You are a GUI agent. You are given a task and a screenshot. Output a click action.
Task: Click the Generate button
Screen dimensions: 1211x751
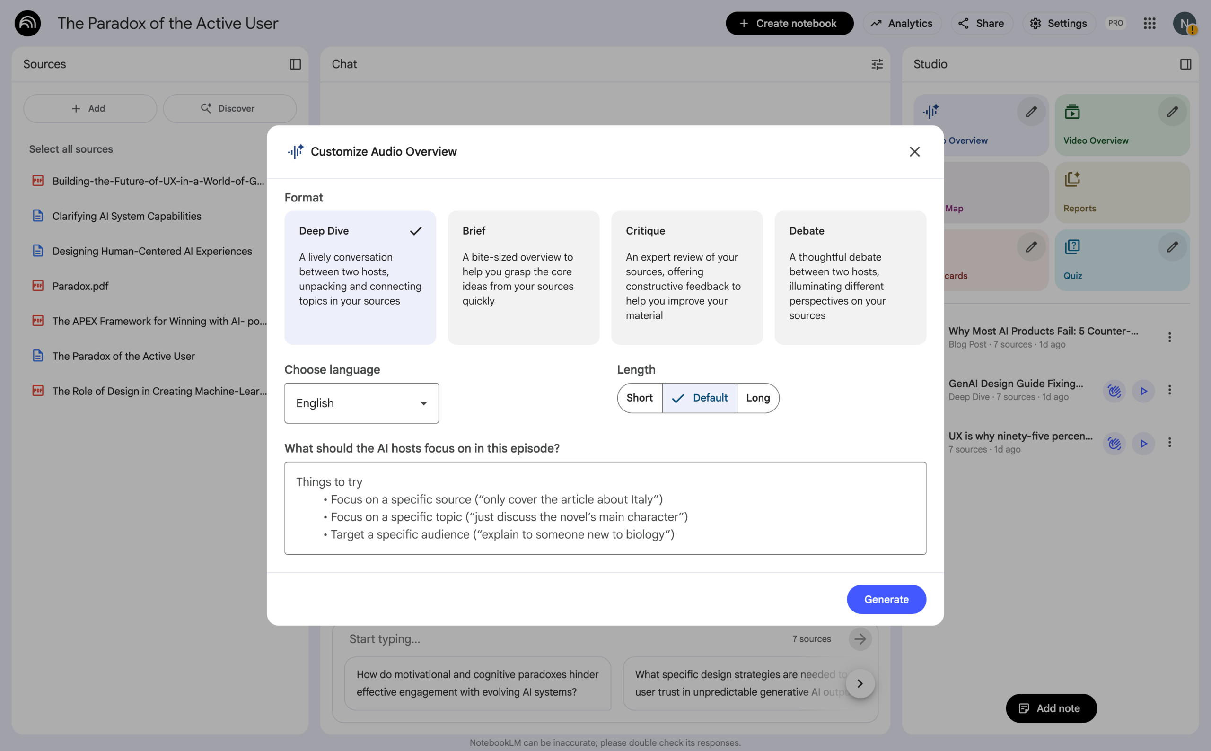click(886, 599)
